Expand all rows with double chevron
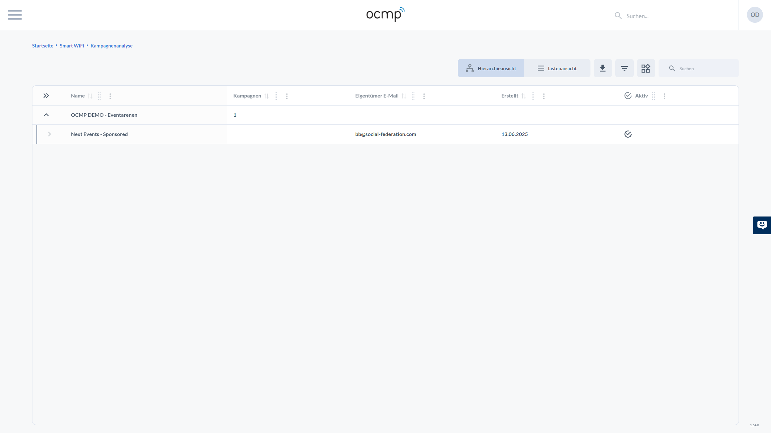 click(46, 96)
